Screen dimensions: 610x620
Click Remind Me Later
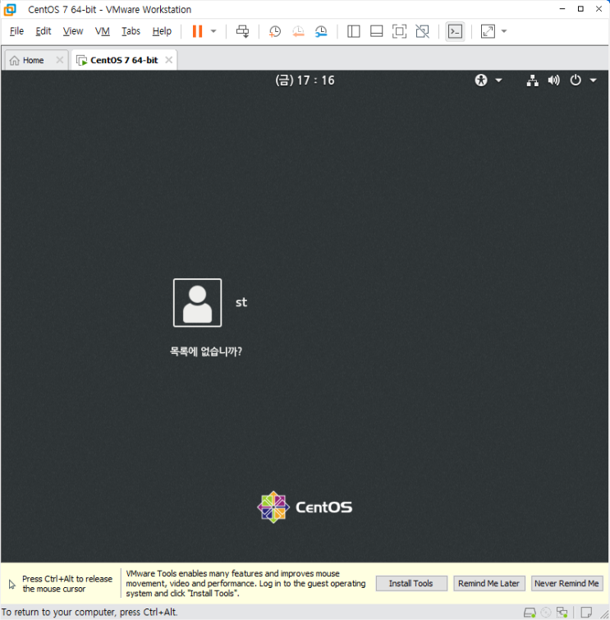tap(488, 583)
